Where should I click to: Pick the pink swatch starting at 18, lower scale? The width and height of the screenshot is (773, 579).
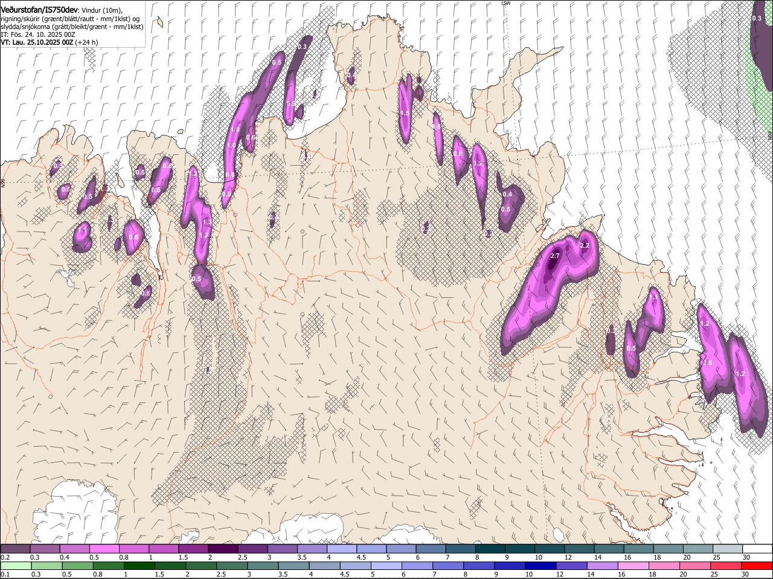665,566
